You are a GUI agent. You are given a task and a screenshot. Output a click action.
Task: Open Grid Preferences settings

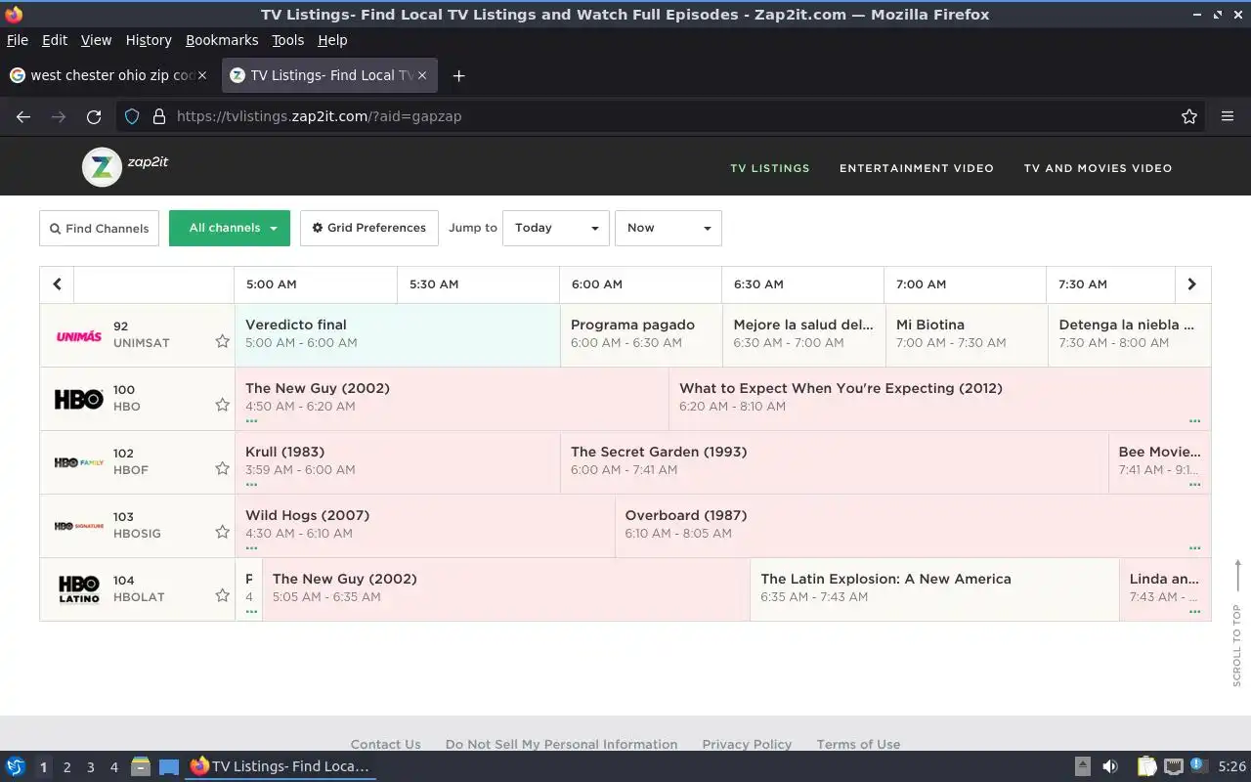[369, 228]
